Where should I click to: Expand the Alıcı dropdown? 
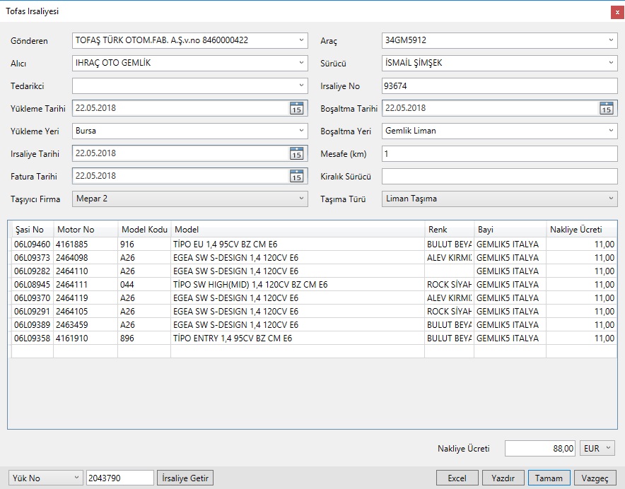pyautogui.click(x=301, y=63)
